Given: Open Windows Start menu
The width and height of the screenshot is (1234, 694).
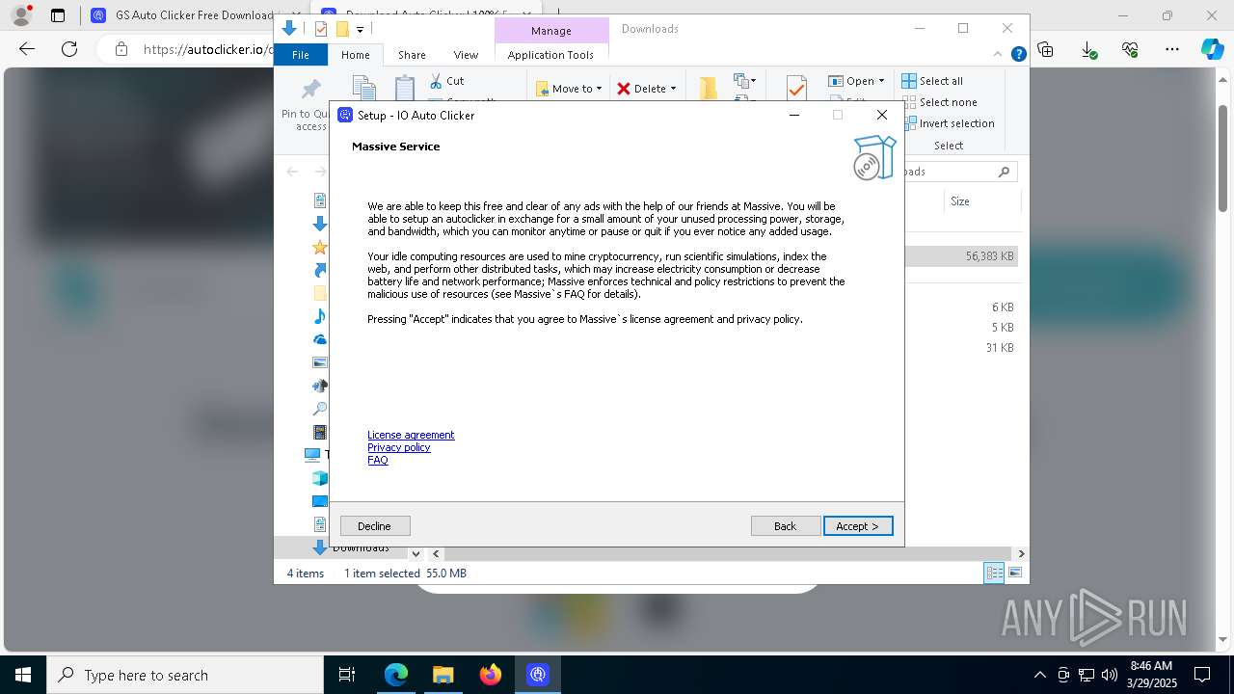Looking at the screenshot, I should [x=23, y=675].
